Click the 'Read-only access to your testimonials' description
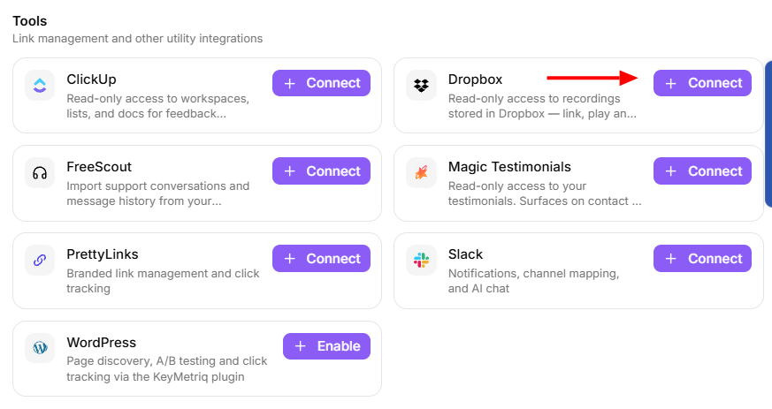772x409 pixels. pos(545,193)
